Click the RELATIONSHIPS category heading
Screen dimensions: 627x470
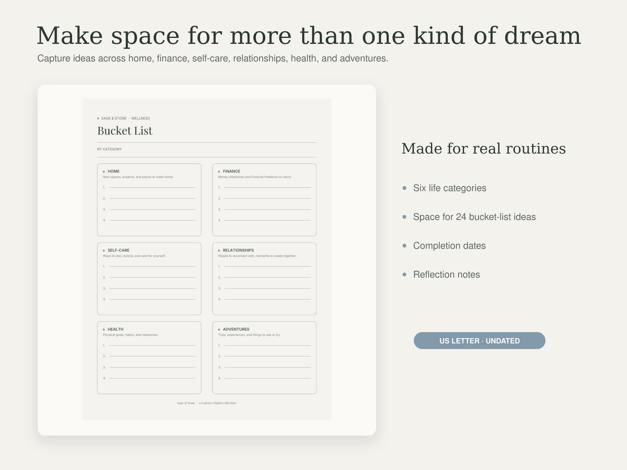click(238, 250)
